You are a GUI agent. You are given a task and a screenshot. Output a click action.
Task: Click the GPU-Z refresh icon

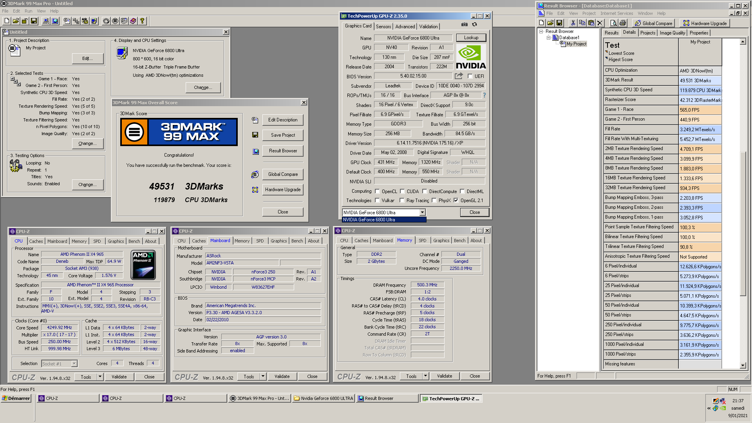475,24
